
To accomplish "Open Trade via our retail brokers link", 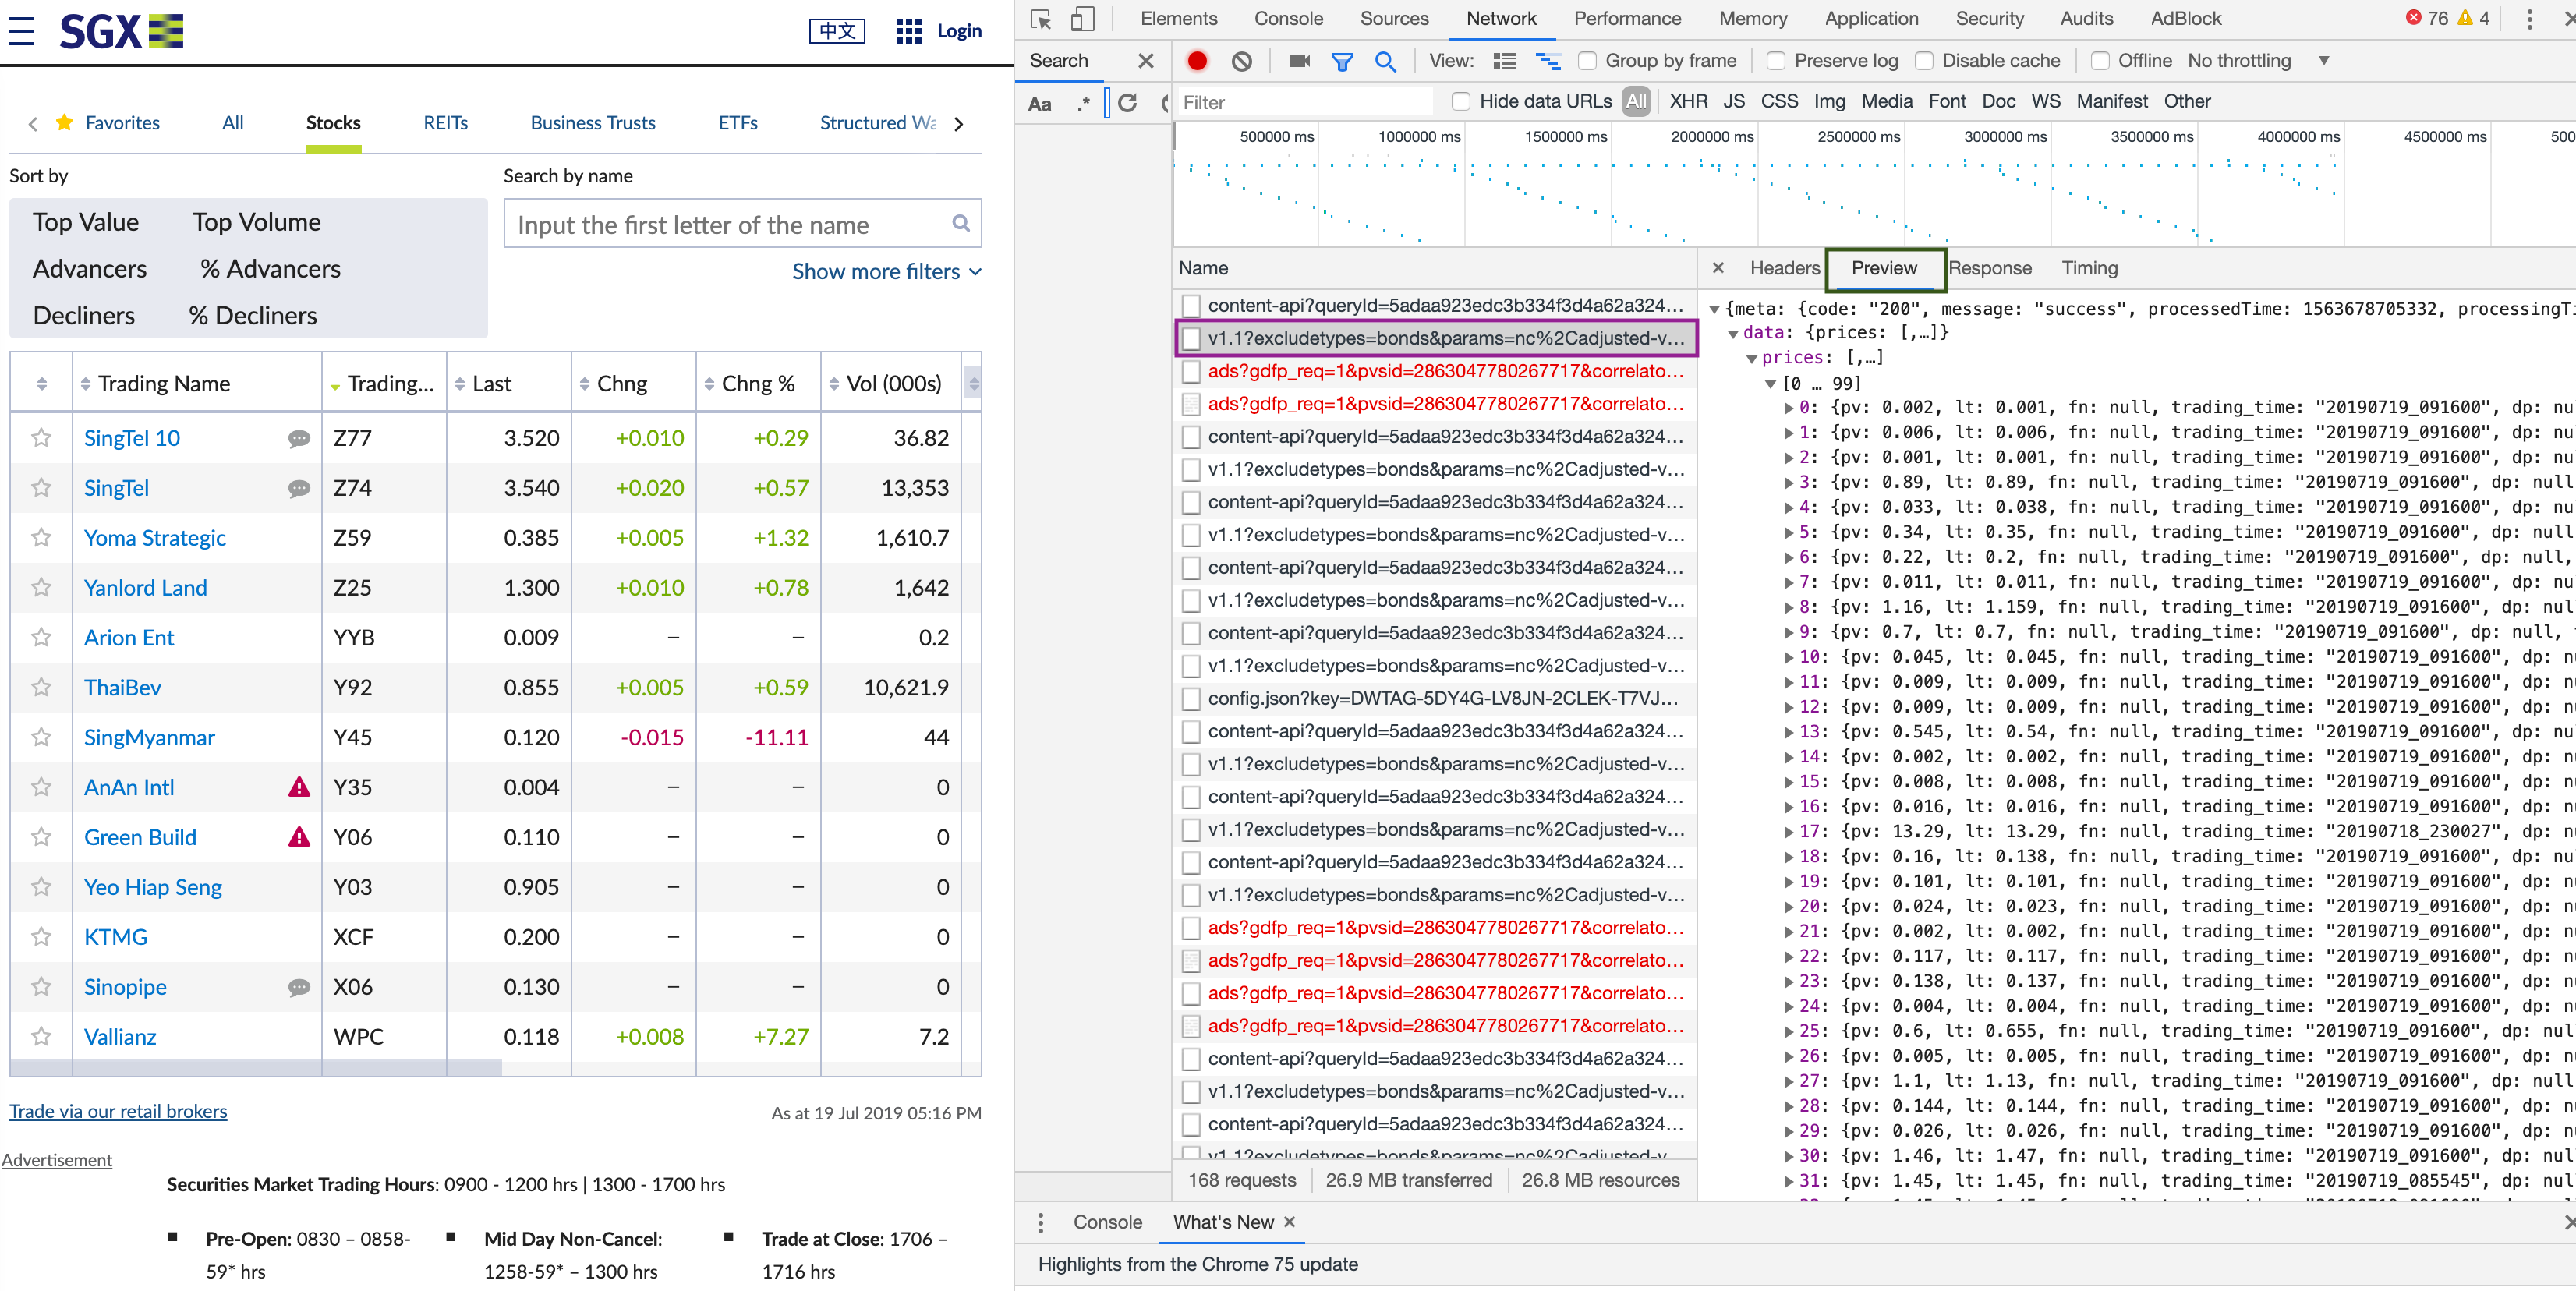I will coord(118,1111).
